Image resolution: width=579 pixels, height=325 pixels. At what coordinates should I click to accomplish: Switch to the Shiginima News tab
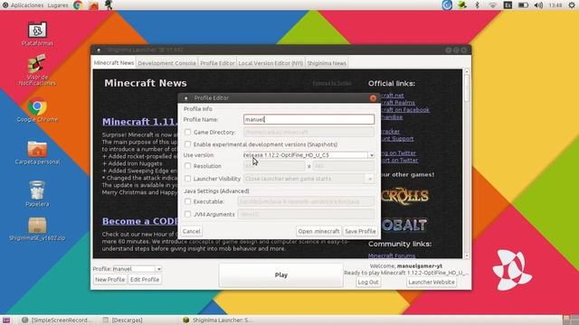pos(327,63)
